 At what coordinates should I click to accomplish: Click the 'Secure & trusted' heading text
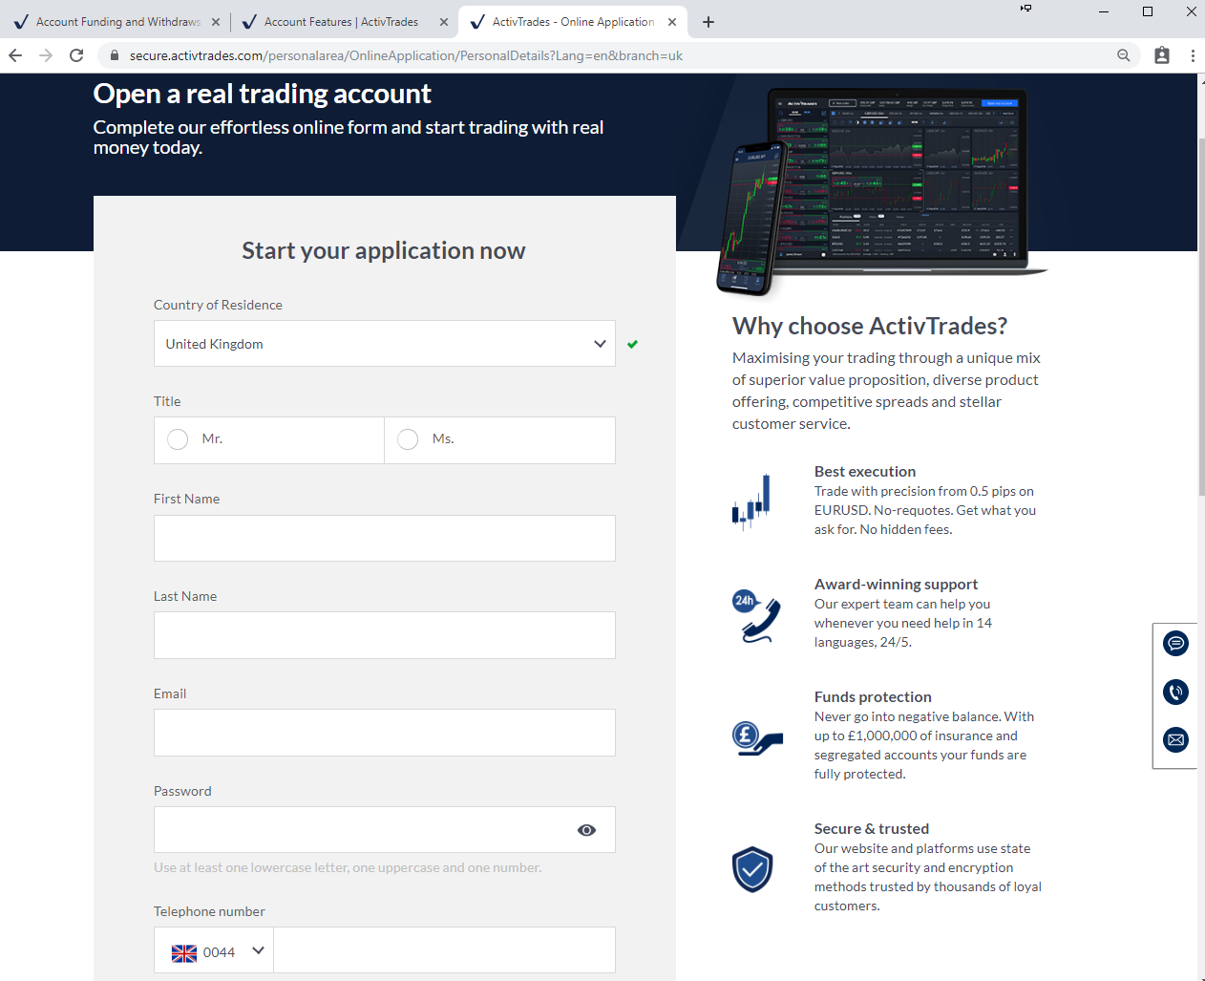(872, 828)
